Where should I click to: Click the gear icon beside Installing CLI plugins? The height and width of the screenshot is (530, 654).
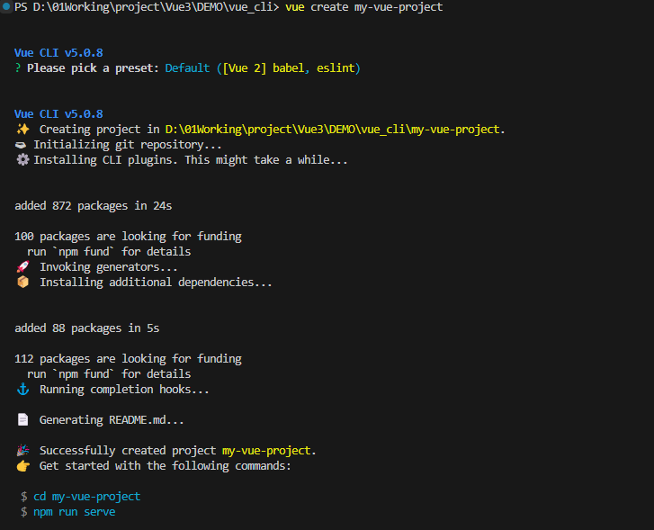coord(22,160)
